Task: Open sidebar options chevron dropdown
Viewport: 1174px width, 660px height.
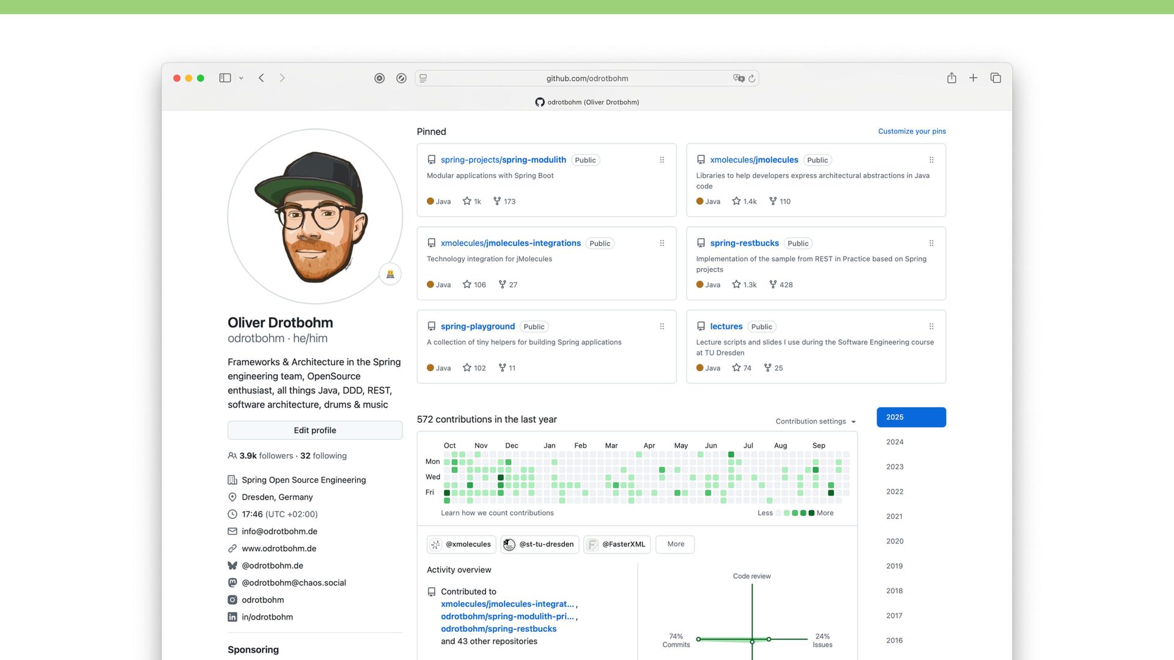Action: click(241, 78)
